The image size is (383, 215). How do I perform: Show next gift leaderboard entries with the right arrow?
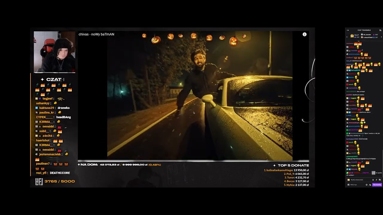382,37
